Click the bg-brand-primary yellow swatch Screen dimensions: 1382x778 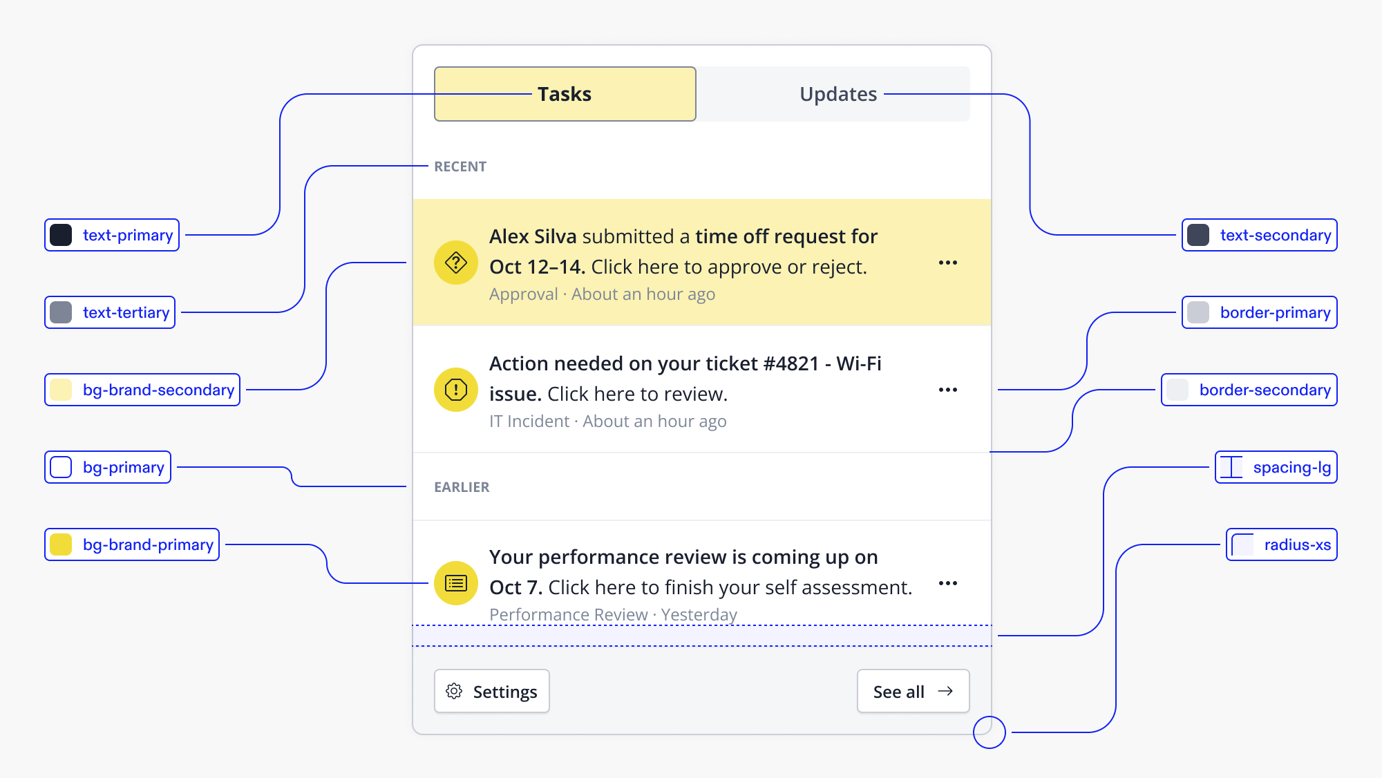point(61,544)
